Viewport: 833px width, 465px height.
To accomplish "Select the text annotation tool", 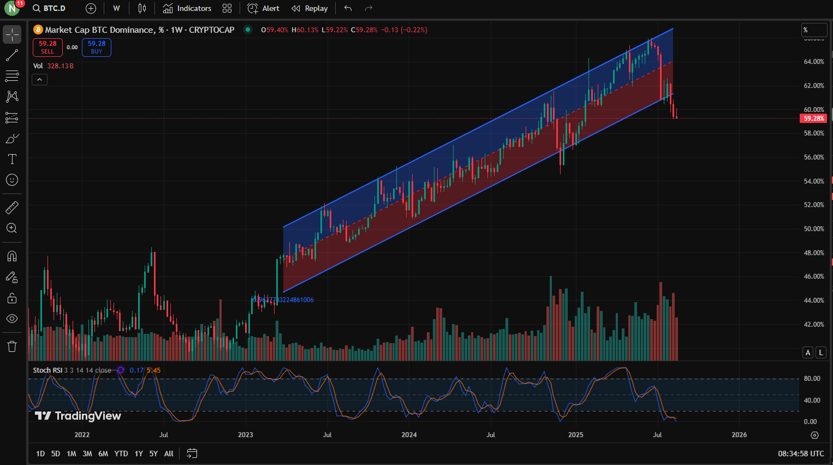I will (12, 159).
